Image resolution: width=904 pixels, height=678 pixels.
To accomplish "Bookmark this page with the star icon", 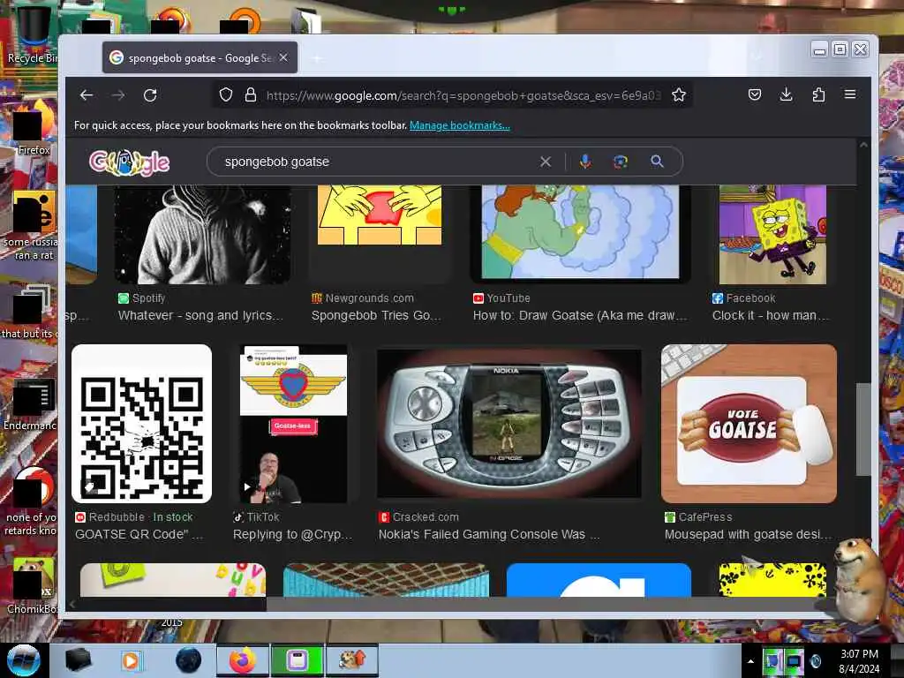I will (679, 94).
